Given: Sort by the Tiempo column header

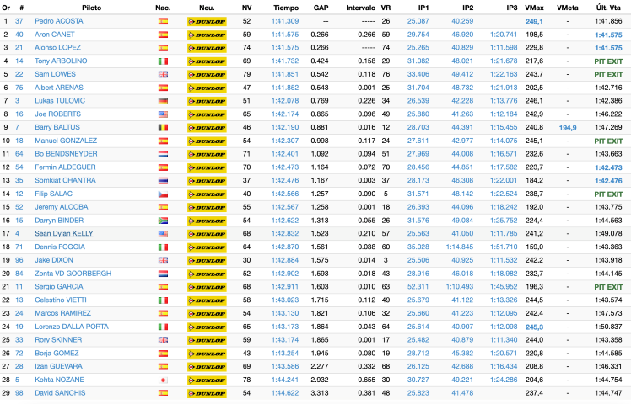Looking at the screenshot, I should (286, 8).
